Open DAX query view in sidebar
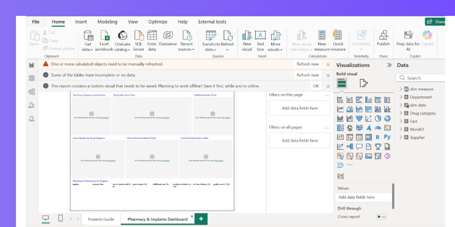Screen dimensions: 455x227 (31, 105)
